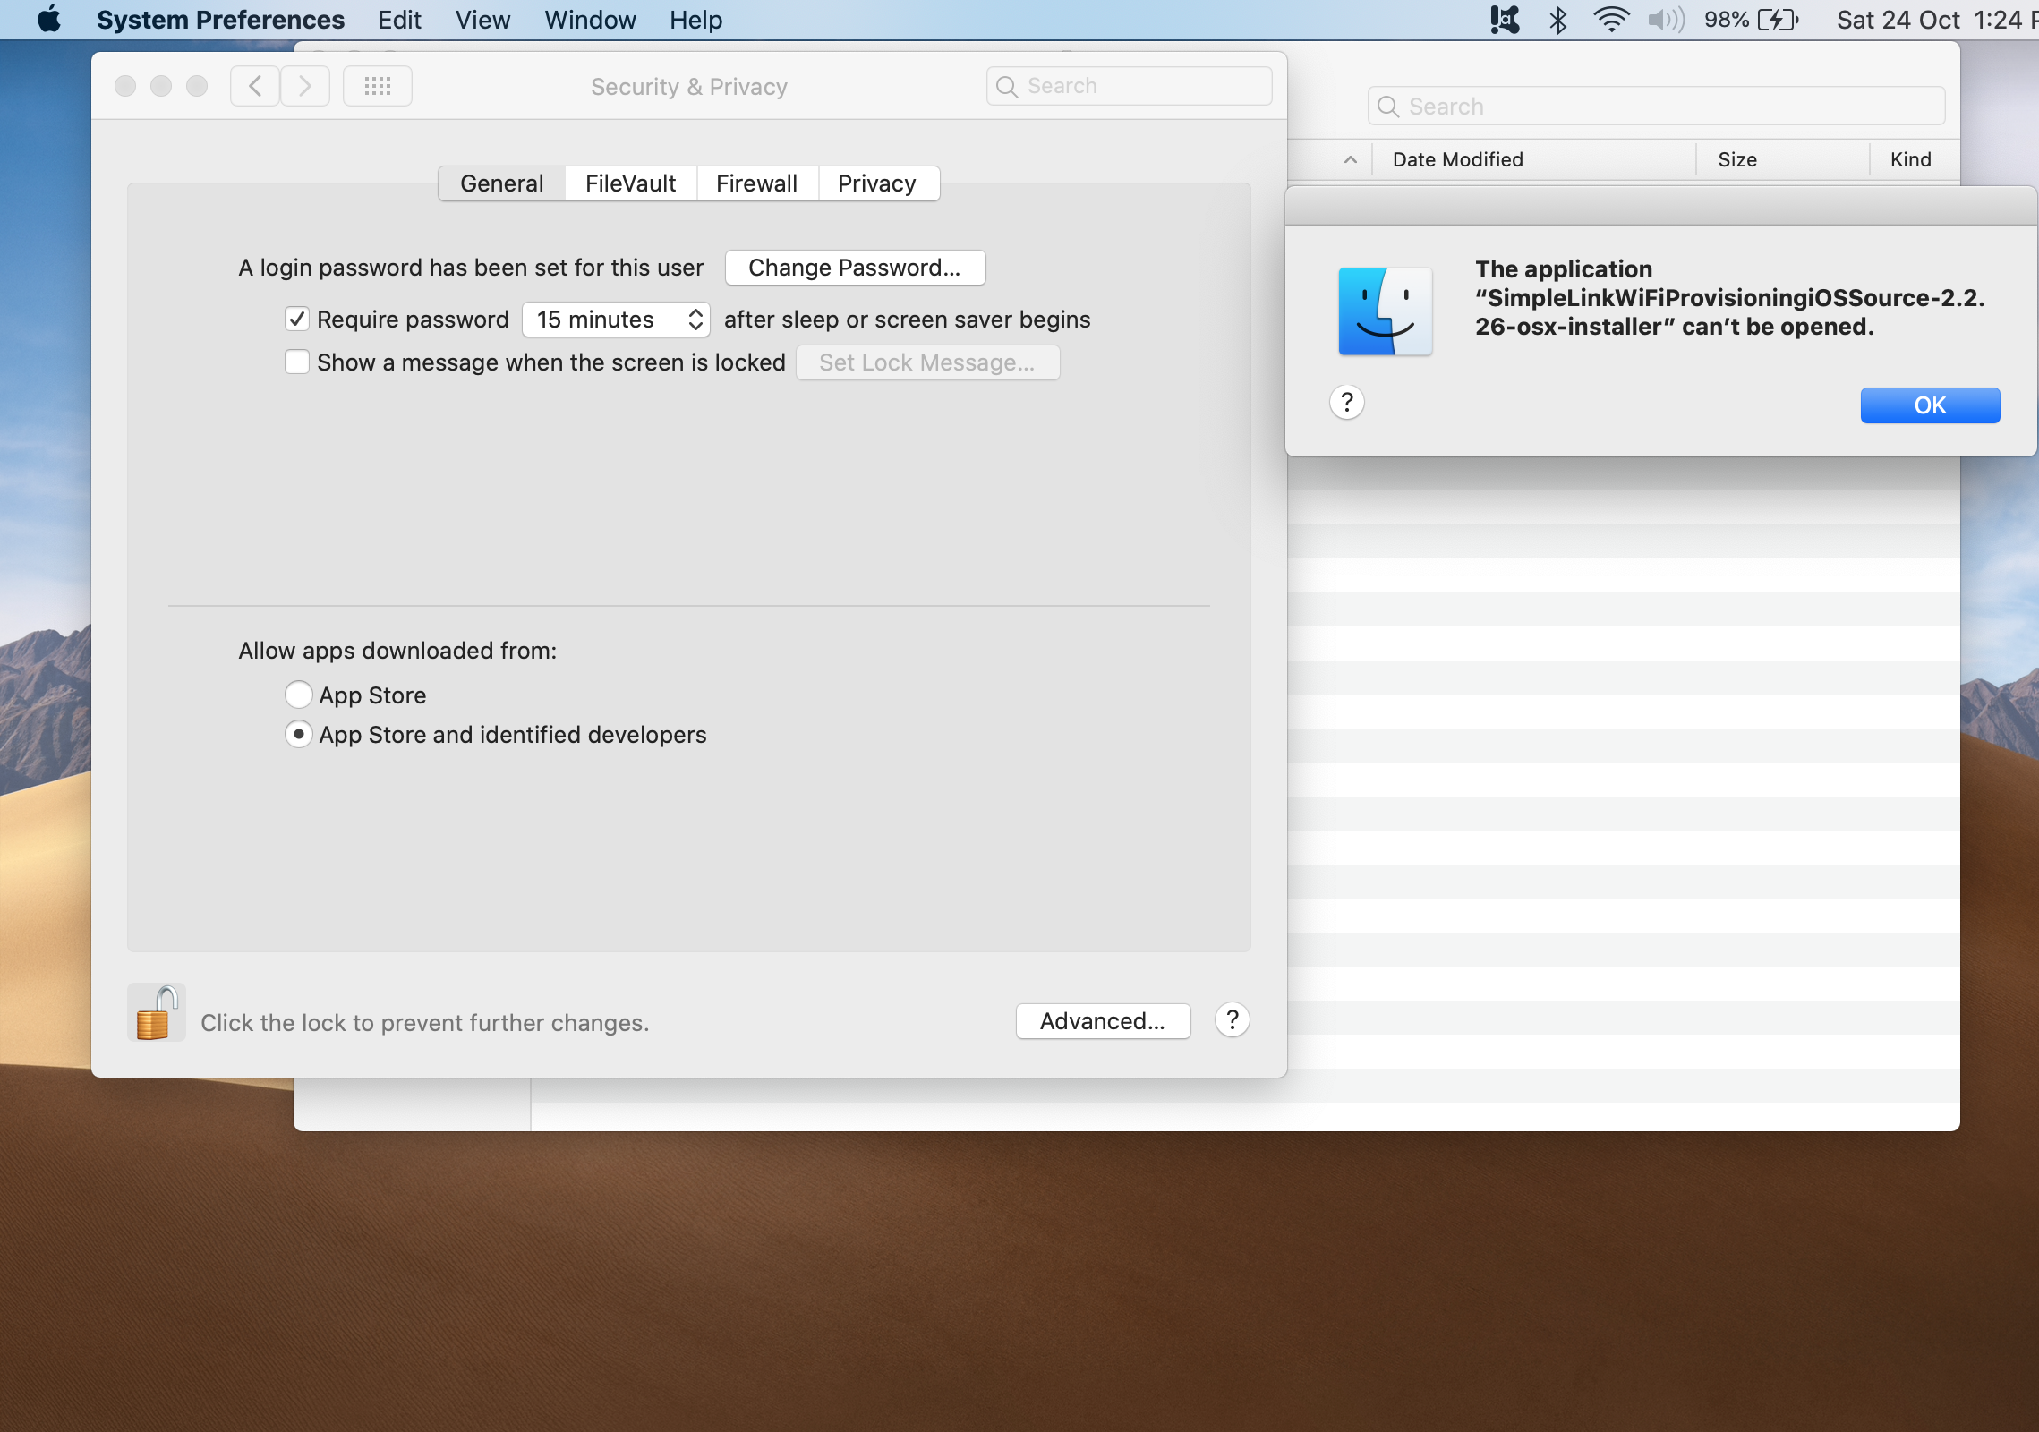2039x1432 pixels.
Task: Click the Show All grid icon
Action: click(378, 86)
